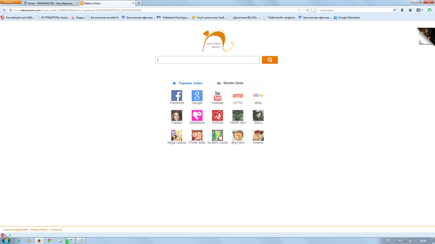Viewport: 435px width, 244px height.
Task: Open the Youtube shortcut icon
Action: click(x=217, y=95)
